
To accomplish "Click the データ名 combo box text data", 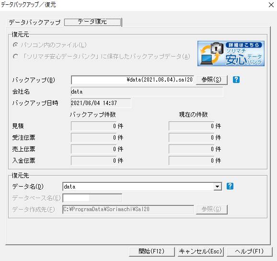I will (x=138, y=187).
